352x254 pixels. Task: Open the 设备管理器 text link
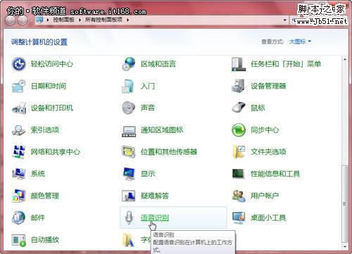coord(268,86)
